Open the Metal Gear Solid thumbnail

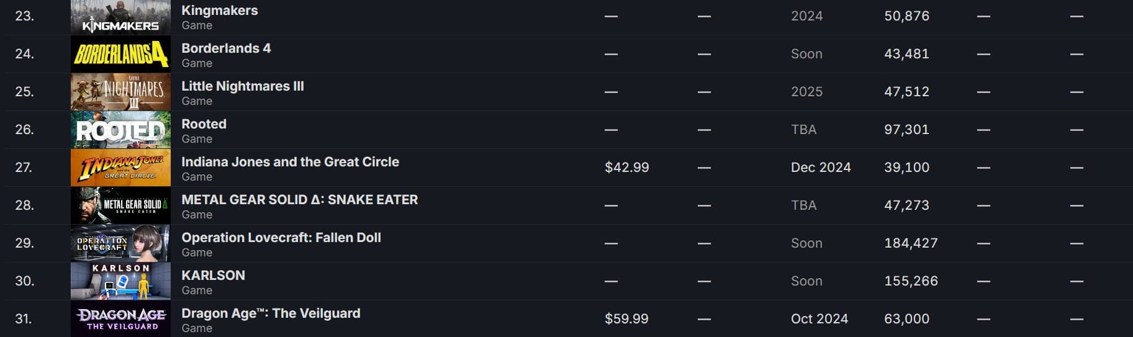(x=120, y=205)
